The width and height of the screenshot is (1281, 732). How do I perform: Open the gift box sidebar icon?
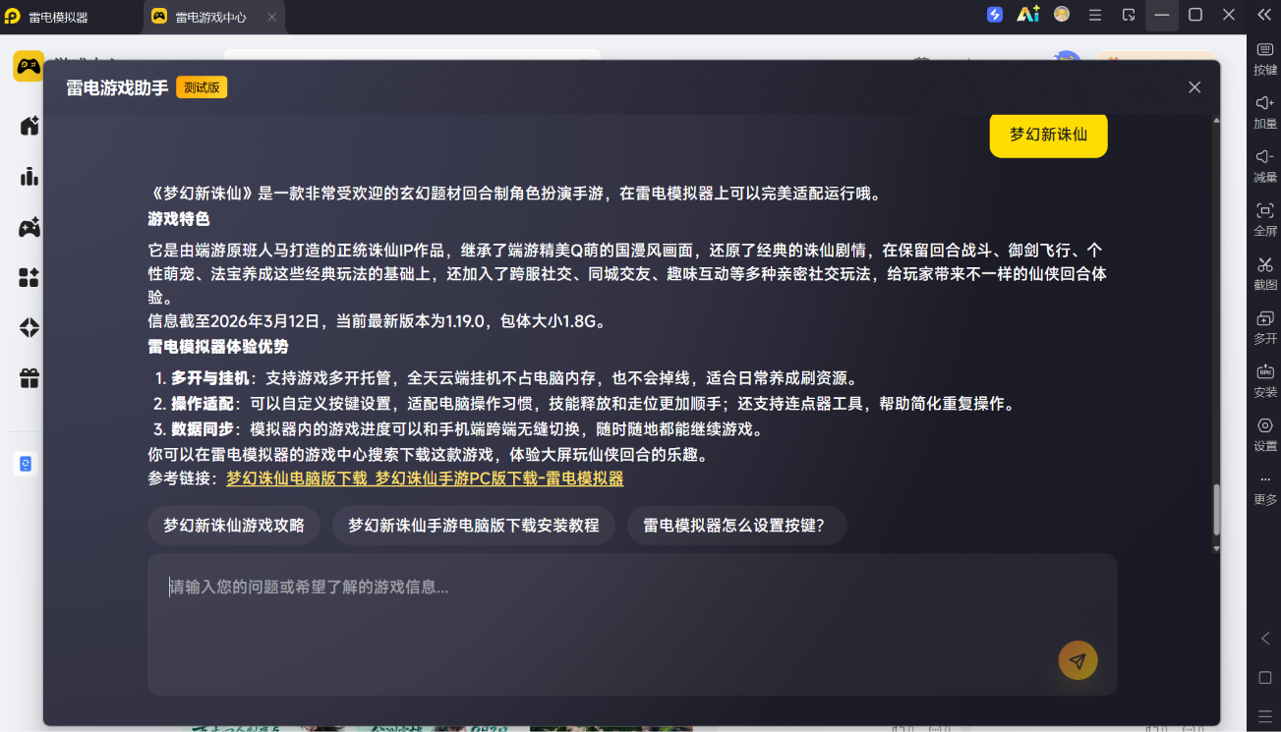click(29, 378)
